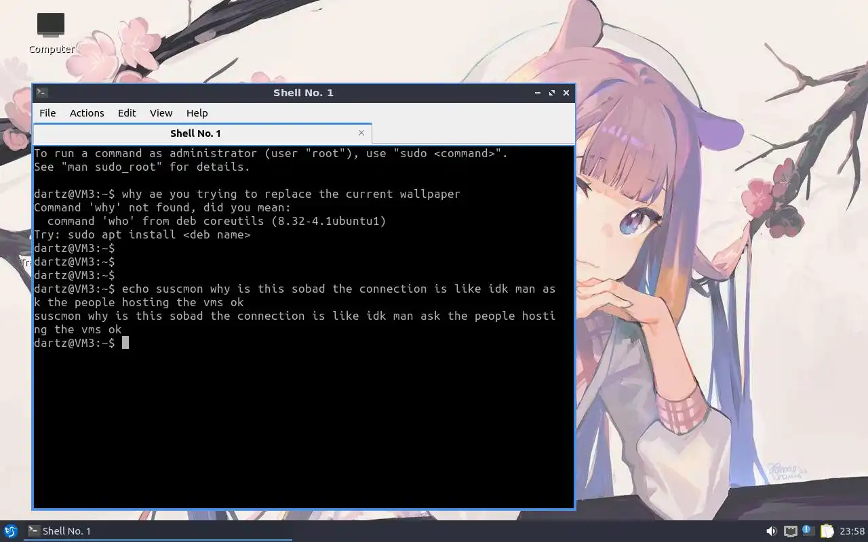Click the 'echo suscmon why is this' command line

pos(295,295)
